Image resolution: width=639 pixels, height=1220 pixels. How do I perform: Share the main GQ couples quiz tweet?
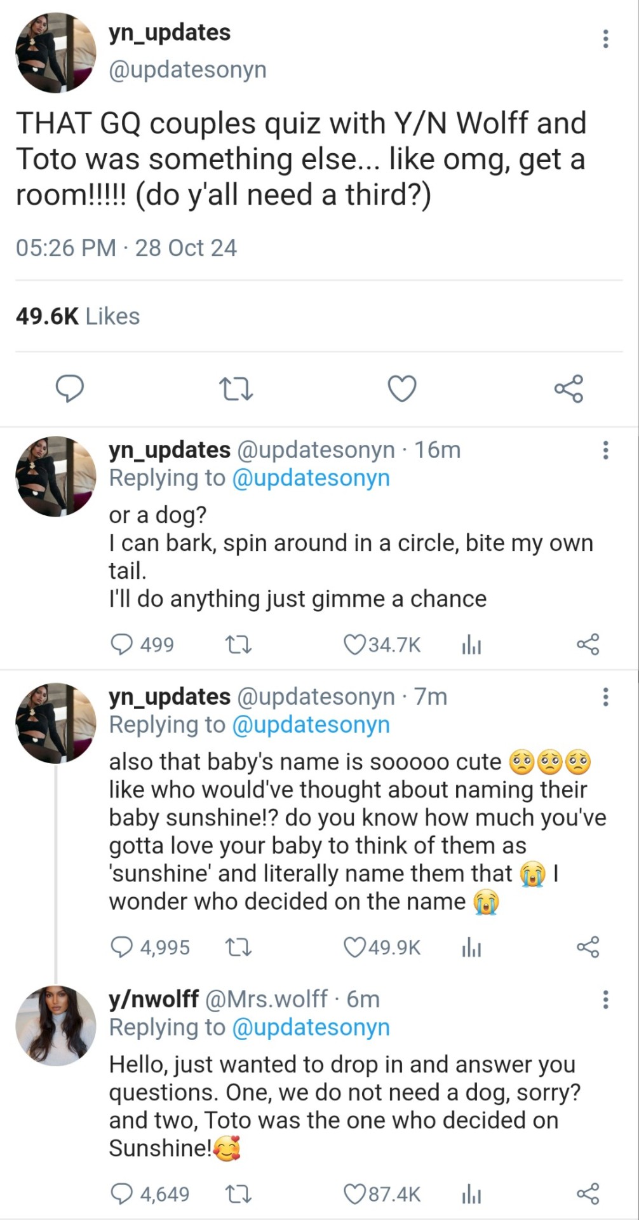point(568,389)
